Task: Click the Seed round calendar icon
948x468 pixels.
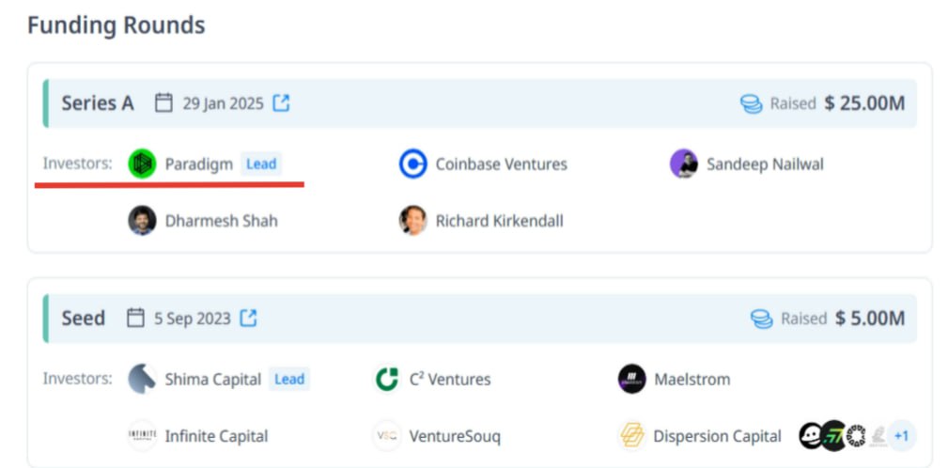Action: (x=135, y=318)
